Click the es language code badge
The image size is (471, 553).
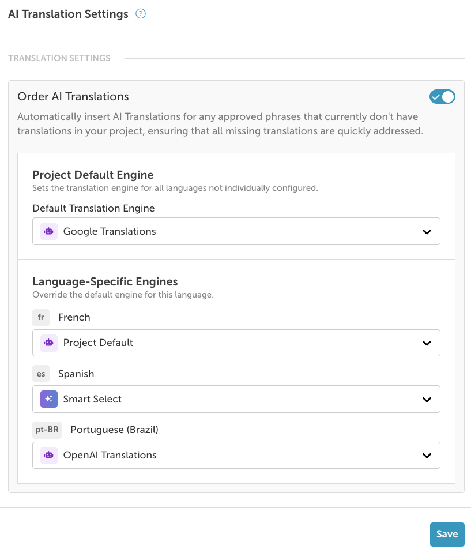(41, 374)
